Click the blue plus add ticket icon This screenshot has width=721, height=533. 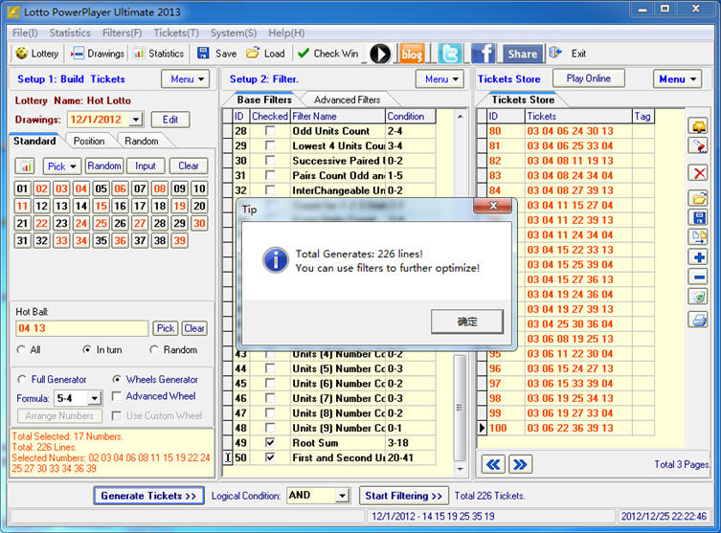coord(698,257)
